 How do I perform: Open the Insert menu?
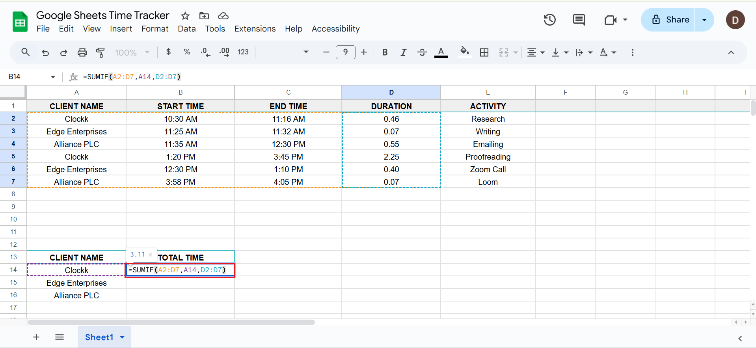121,29
